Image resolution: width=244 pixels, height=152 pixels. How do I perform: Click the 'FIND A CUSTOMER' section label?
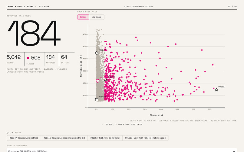[17, 145]
